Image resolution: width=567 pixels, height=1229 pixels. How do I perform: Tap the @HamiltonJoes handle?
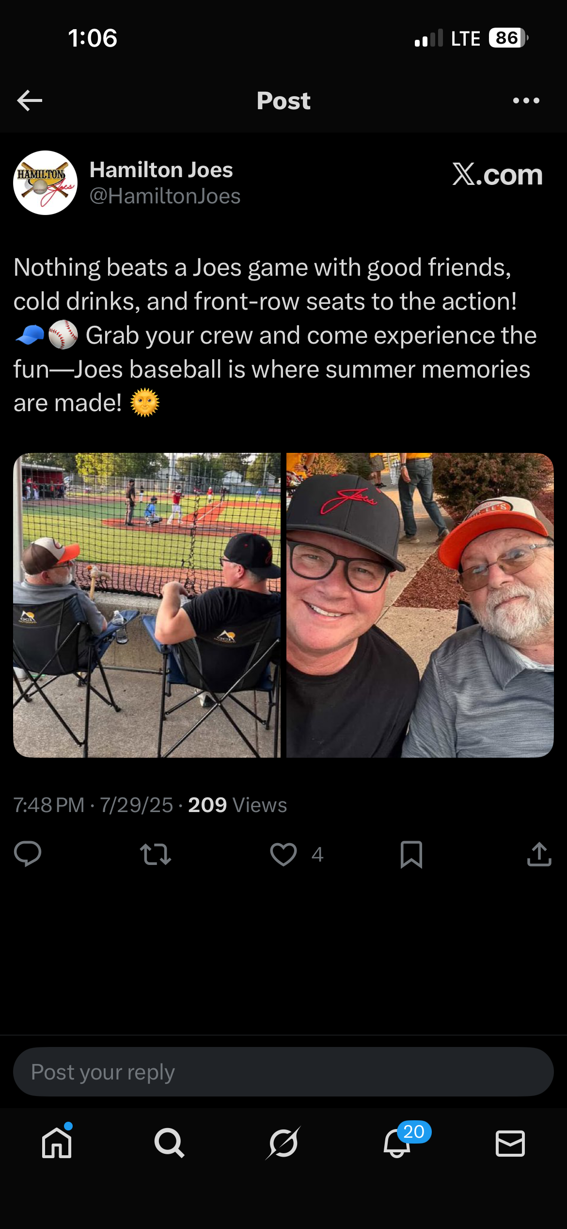[x=165, y=196]
